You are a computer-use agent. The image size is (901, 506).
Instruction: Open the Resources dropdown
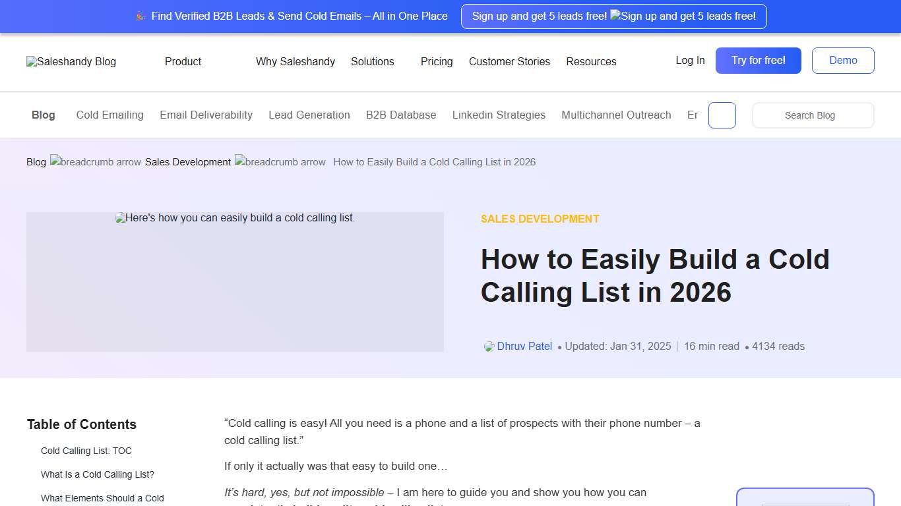coord(591,61)
